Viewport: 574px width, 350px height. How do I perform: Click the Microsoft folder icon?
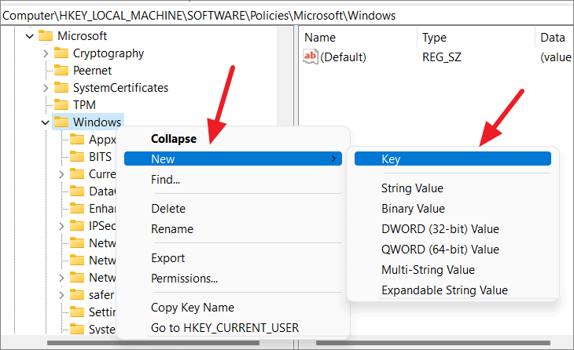tap(46, 35)
